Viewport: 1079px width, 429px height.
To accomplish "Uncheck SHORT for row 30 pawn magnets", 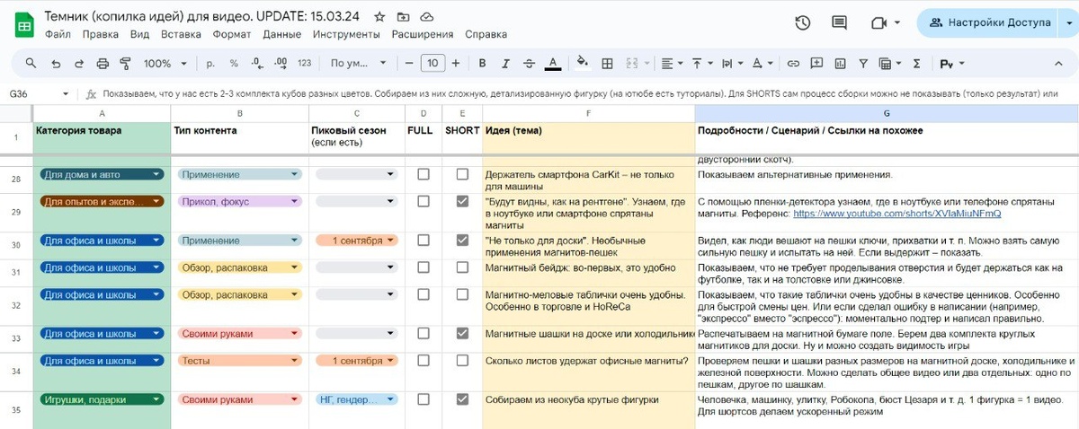I will click(x=462, y=241).
